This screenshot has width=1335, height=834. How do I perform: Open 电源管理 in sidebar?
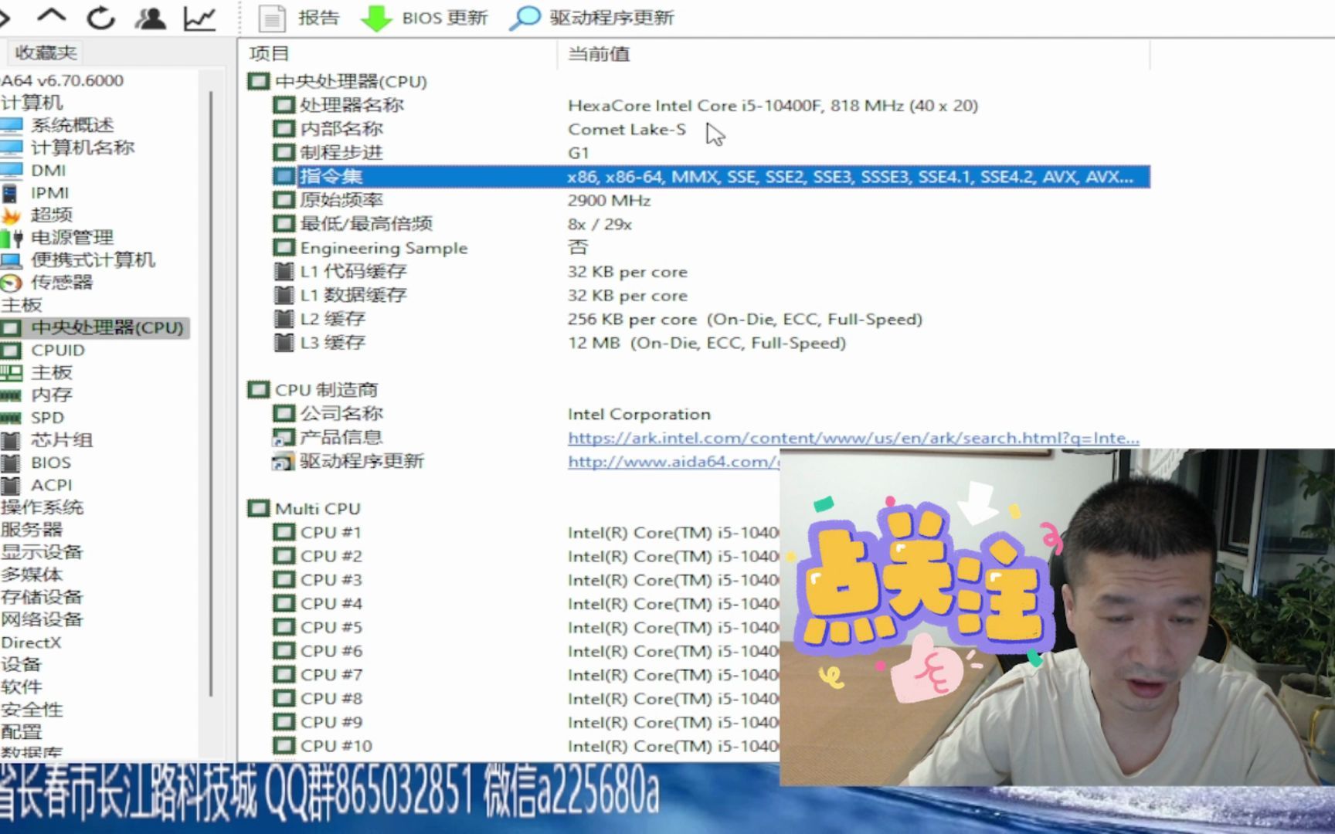(72, 237)
